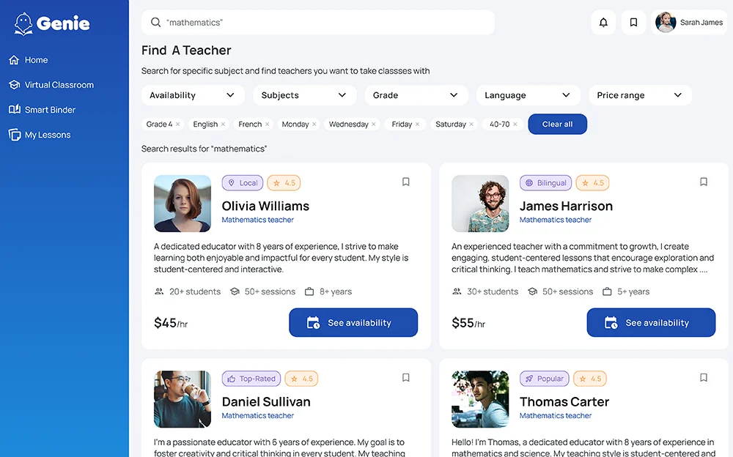This screenshot has height=457, width=733.
Task: Expand the Price range dropdown
Action: [639, 95]
